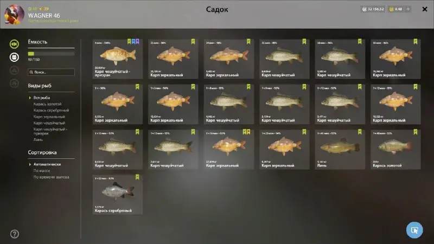434x244 pixels.
Task: Filter by Карп зеркальный species
Action: point(49,117)
